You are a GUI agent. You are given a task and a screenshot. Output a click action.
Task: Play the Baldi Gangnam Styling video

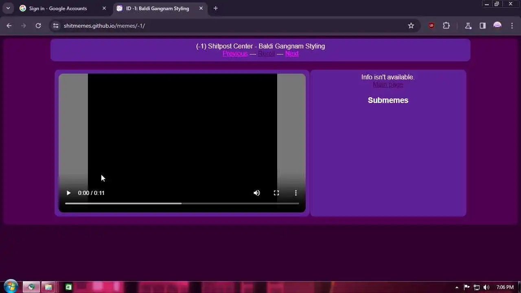pyautogui.click(x=68, y=193)
